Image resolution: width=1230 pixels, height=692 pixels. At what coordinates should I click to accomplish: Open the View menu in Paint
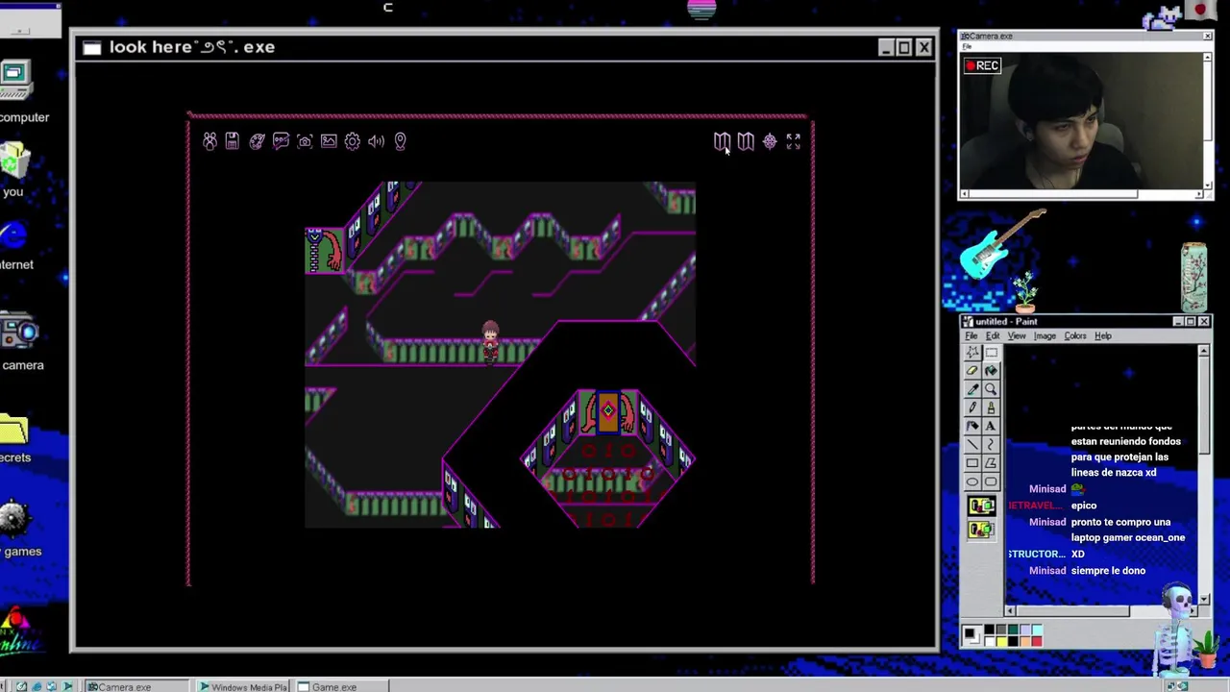coord(1017,336)
